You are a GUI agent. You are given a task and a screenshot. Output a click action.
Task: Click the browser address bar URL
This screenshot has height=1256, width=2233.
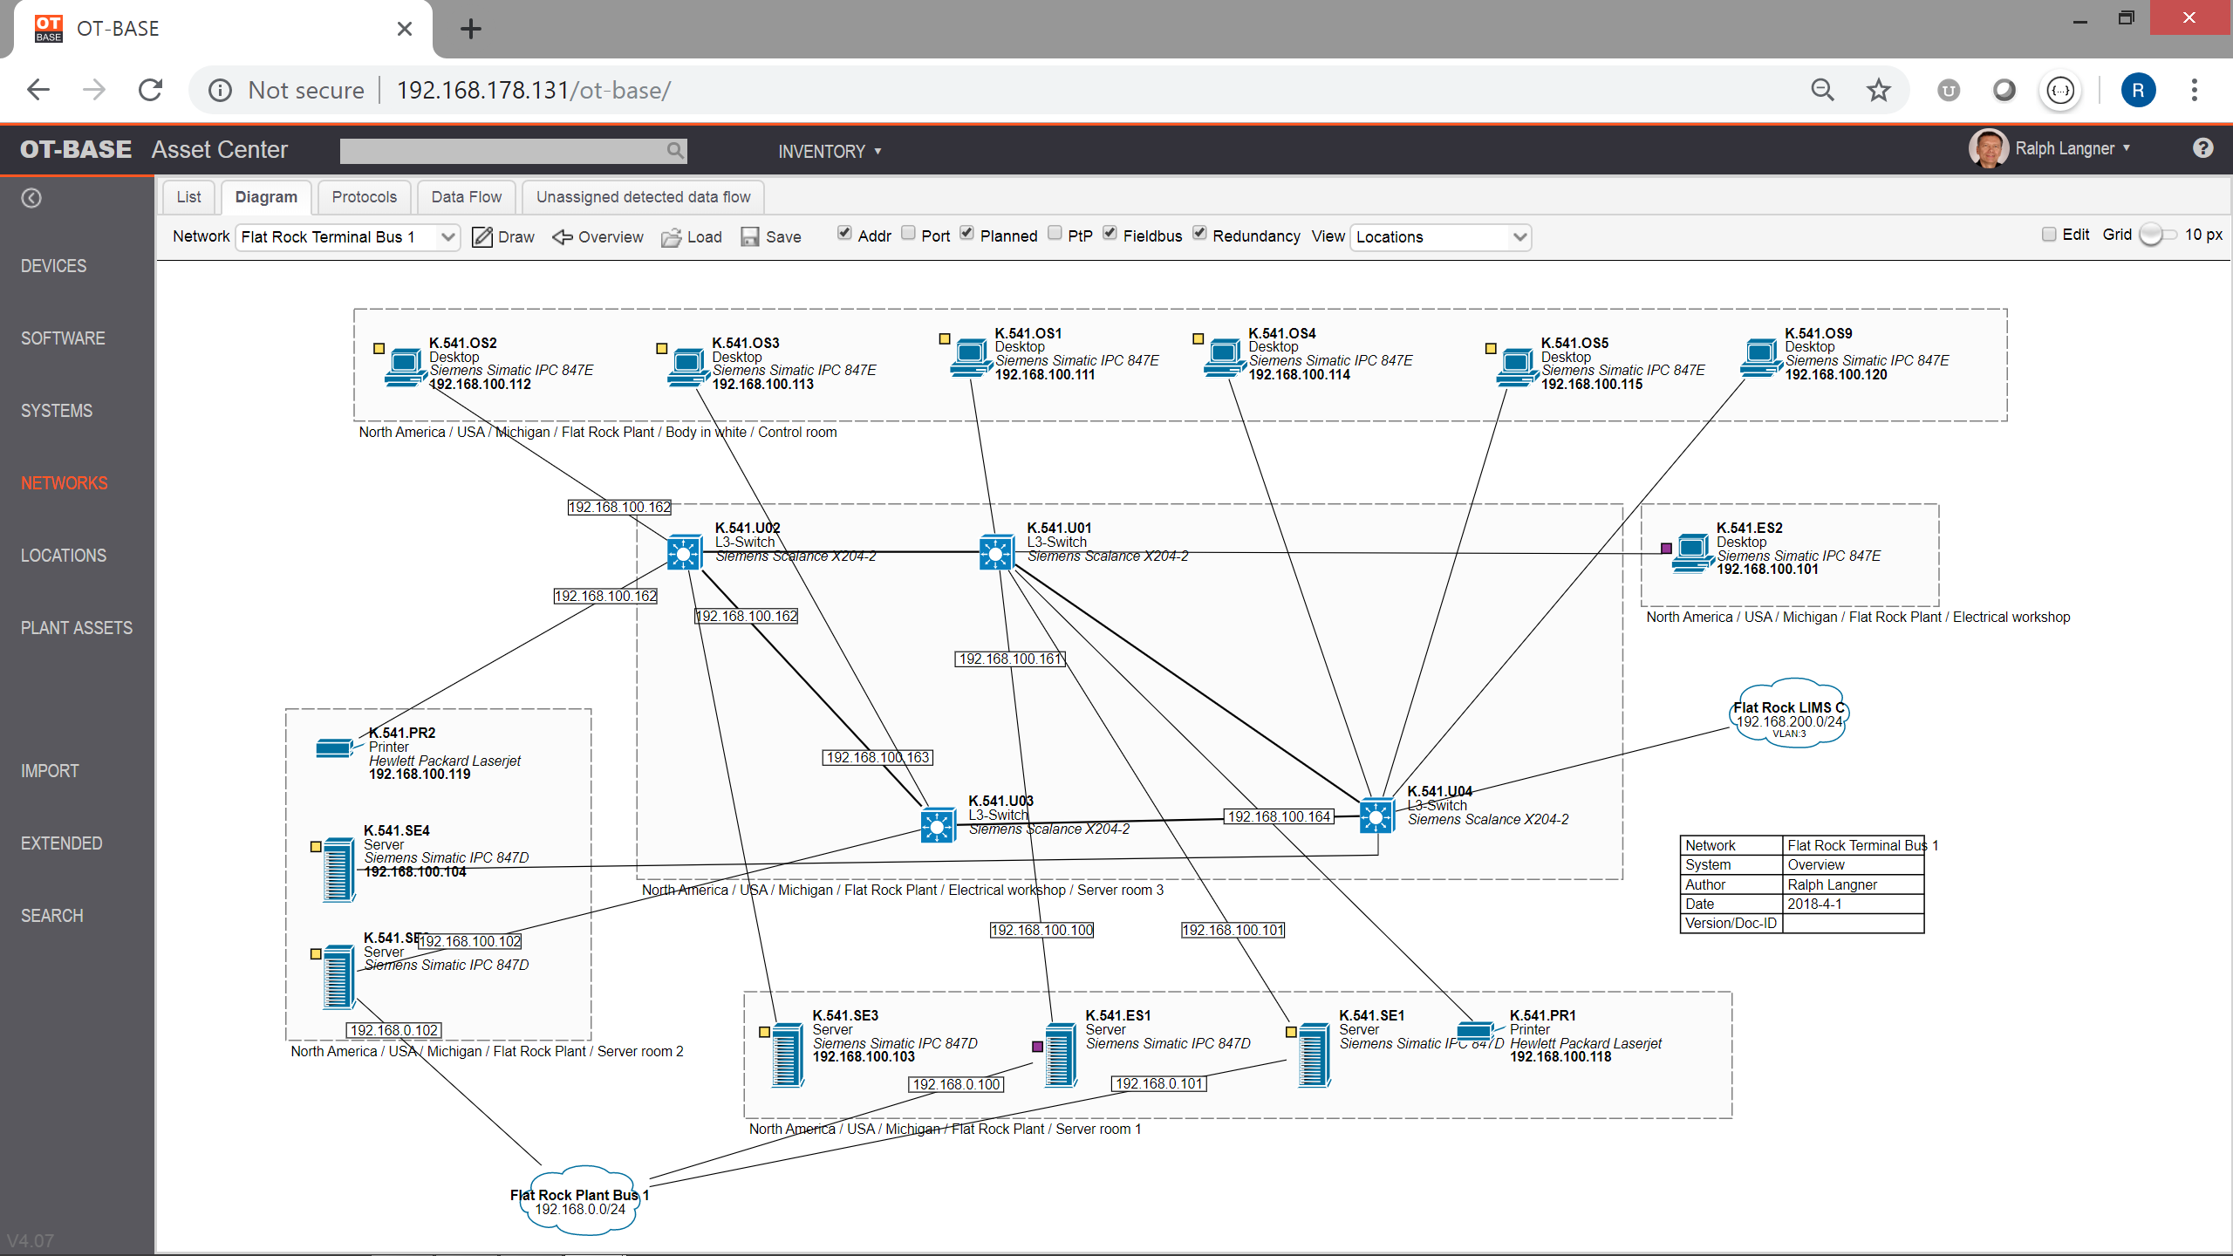tap(533, 90)
